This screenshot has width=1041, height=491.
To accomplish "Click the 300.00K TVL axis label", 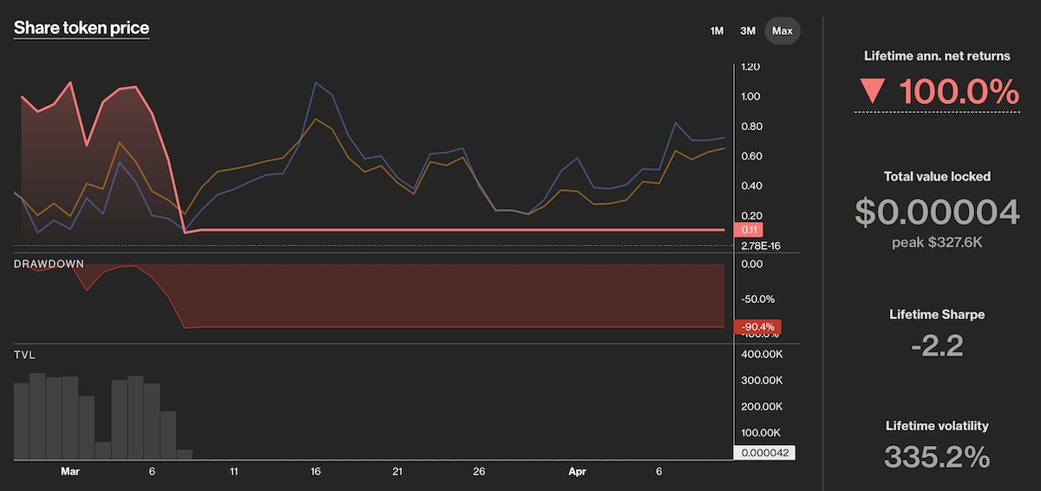I will [x=762, y=380].
